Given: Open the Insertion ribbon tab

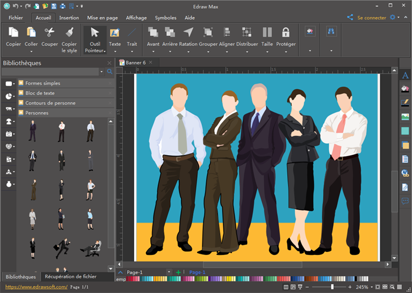Looking at the screenshot, I should [69, 18].
